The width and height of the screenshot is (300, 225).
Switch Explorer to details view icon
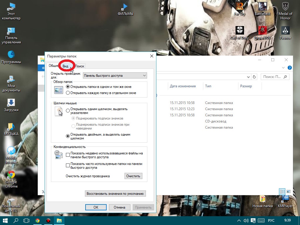click(x=282, y=192)
